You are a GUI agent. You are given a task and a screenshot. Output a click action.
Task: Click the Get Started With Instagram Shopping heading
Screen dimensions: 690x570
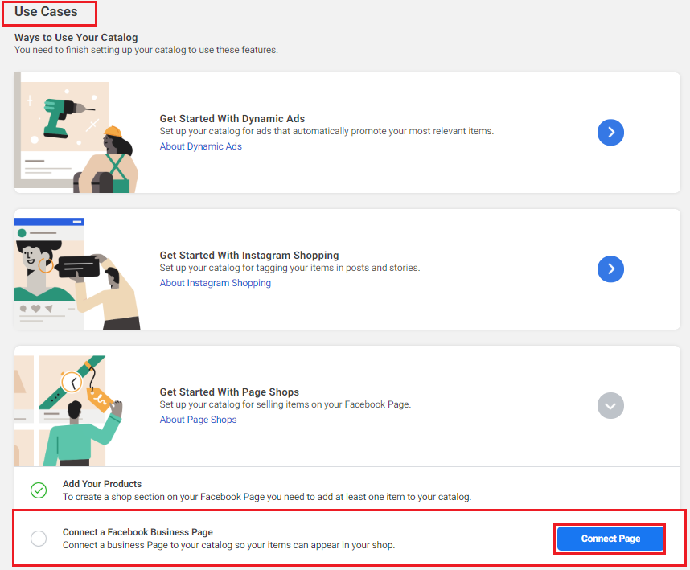coord(249,256)
